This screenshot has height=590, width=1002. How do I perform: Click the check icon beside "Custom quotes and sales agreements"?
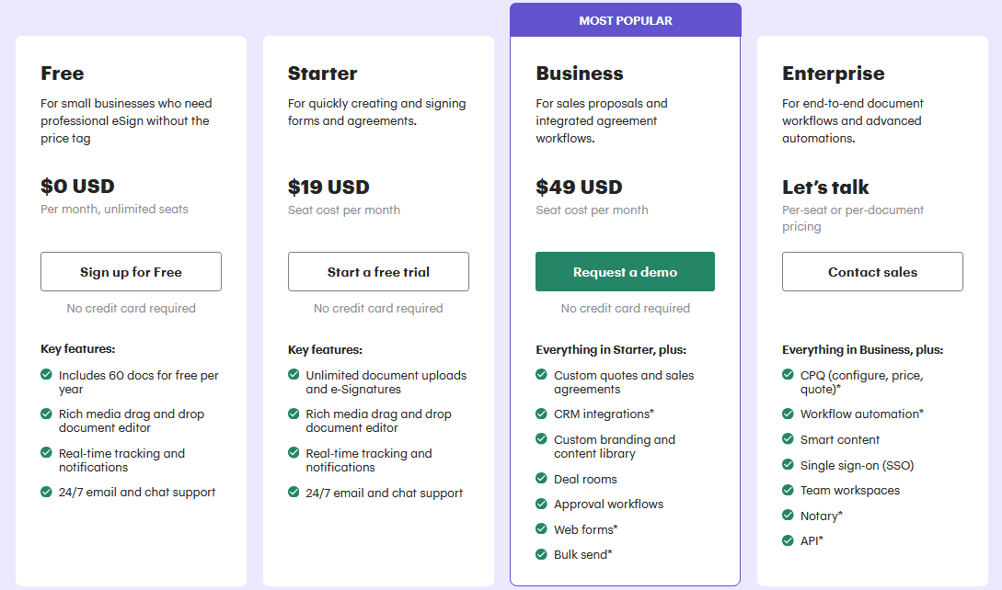pos(540,375)
